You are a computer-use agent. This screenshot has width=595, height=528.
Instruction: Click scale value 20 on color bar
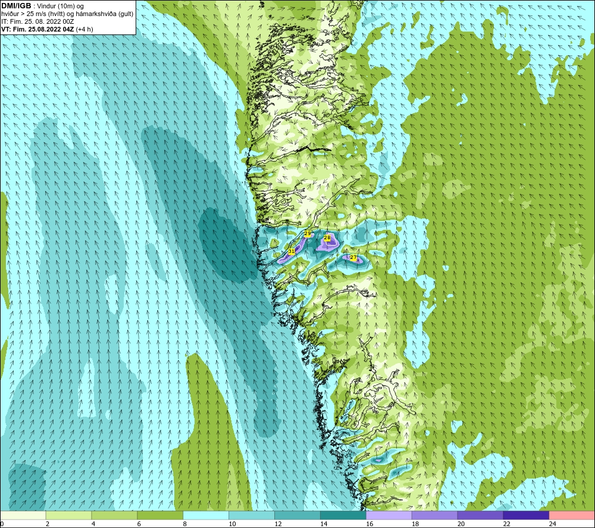tap(461, 524)
